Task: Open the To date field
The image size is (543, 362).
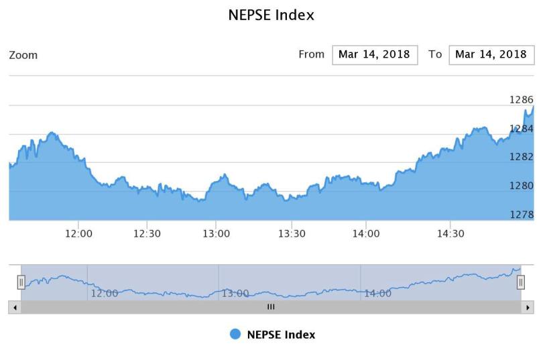Action: point(491,55)
